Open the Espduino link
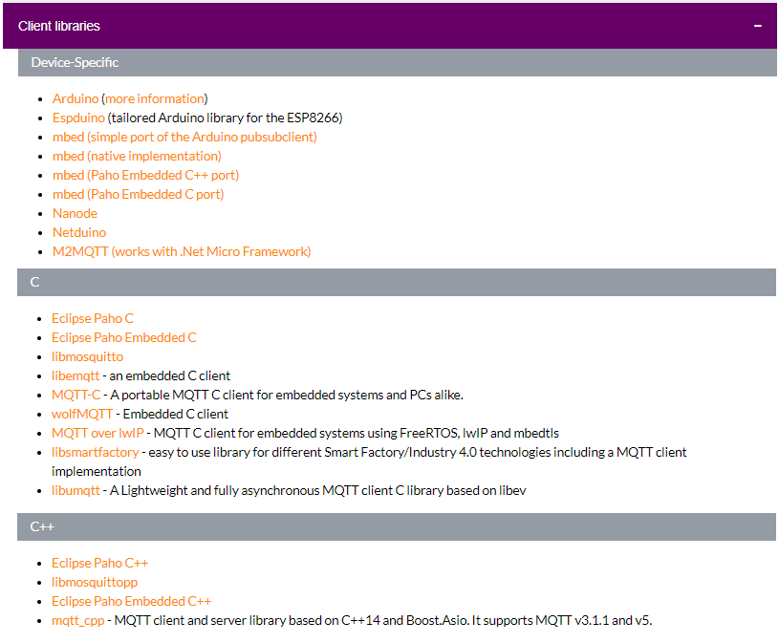This screenshot has height=643, width=779. (x=78, y=118)
